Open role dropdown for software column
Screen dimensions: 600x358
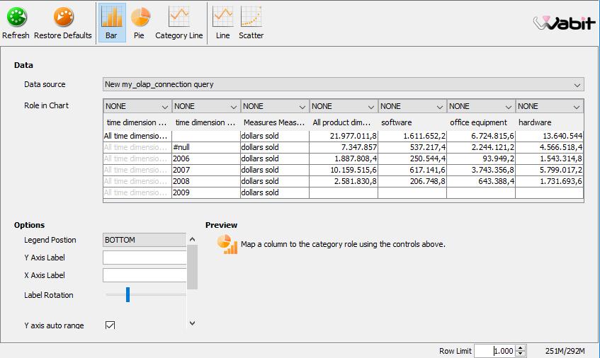tap(412, 106)
